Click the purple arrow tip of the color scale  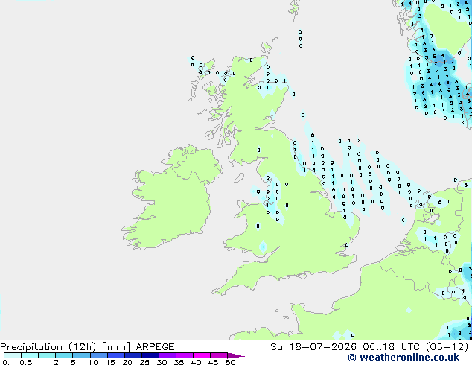[x=236, y=355]
